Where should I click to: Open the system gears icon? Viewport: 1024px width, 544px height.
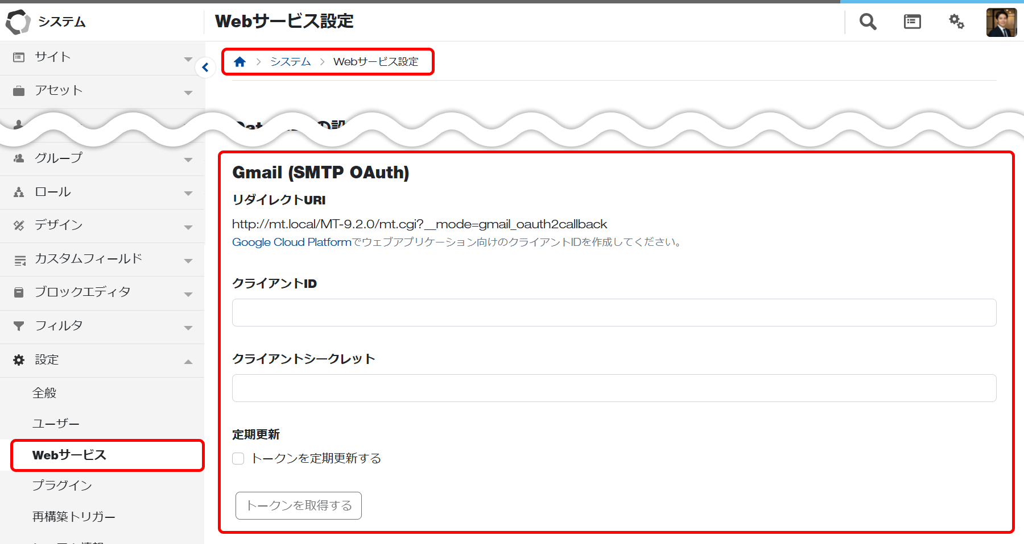[x=956, y=22]
